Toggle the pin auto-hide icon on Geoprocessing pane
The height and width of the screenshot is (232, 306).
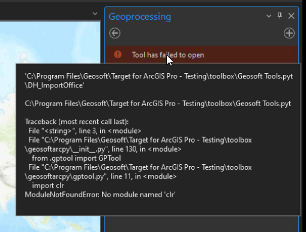(x=280, y=16)
